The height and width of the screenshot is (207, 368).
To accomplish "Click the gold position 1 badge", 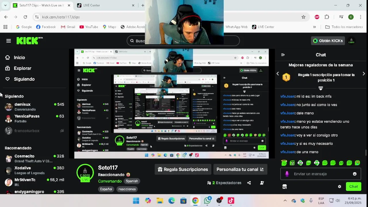I will pyautogui.click(x=286, y=77).
